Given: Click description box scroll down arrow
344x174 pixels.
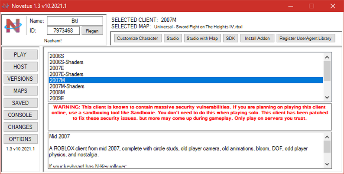Looking at the screenshot, I should coord(327,164).
